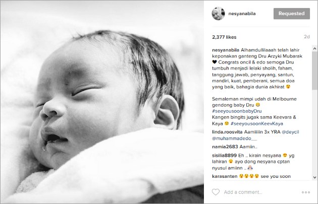Image resolution: width=318 pixels, height=204 pixels.
Task: Open the three-dots more options menu
Action: 305,192
